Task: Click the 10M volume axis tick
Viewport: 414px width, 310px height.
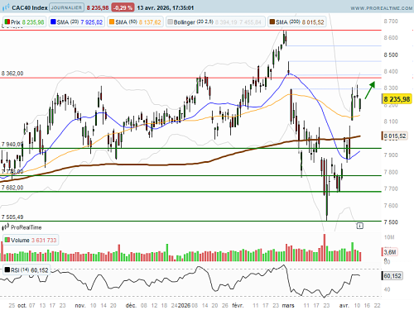Action: (x=389, y=237)
